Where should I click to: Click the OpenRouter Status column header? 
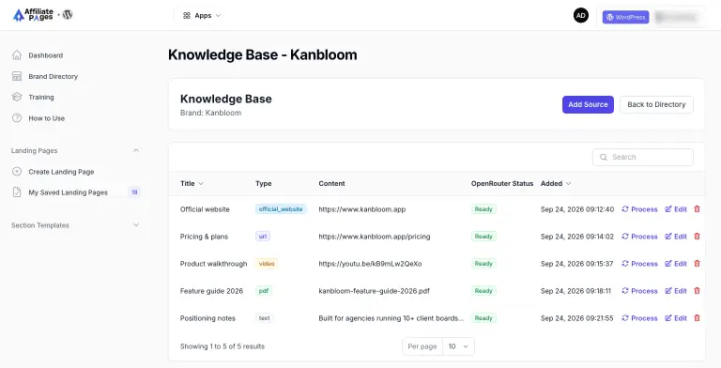(502, 183)
